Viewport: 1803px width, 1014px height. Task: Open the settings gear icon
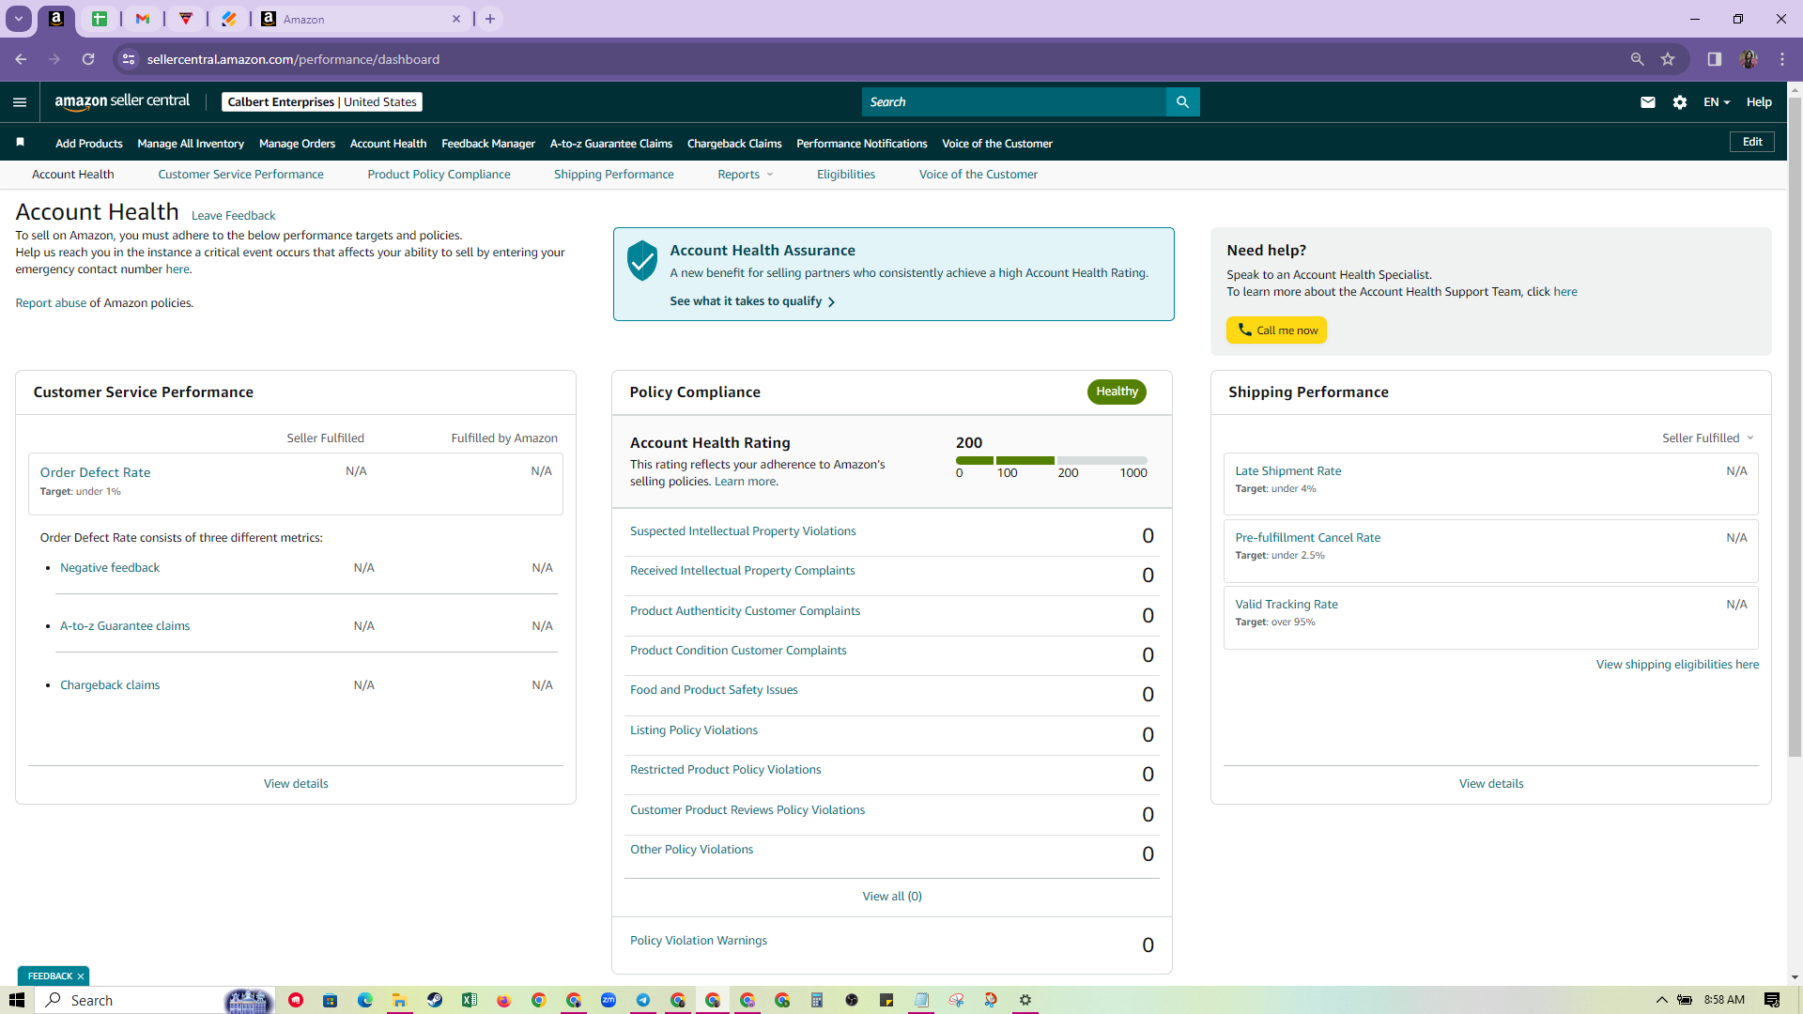(x=1680, y=102)
